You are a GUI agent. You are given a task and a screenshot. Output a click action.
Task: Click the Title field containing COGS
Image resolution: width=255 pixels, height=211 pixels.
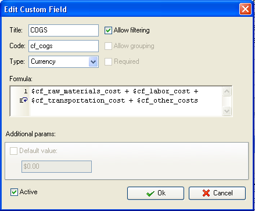(x=63, y=30)
